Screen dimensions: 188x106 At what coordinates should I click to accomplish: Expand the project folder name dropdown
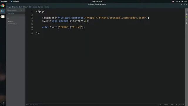tap(9, 18)
